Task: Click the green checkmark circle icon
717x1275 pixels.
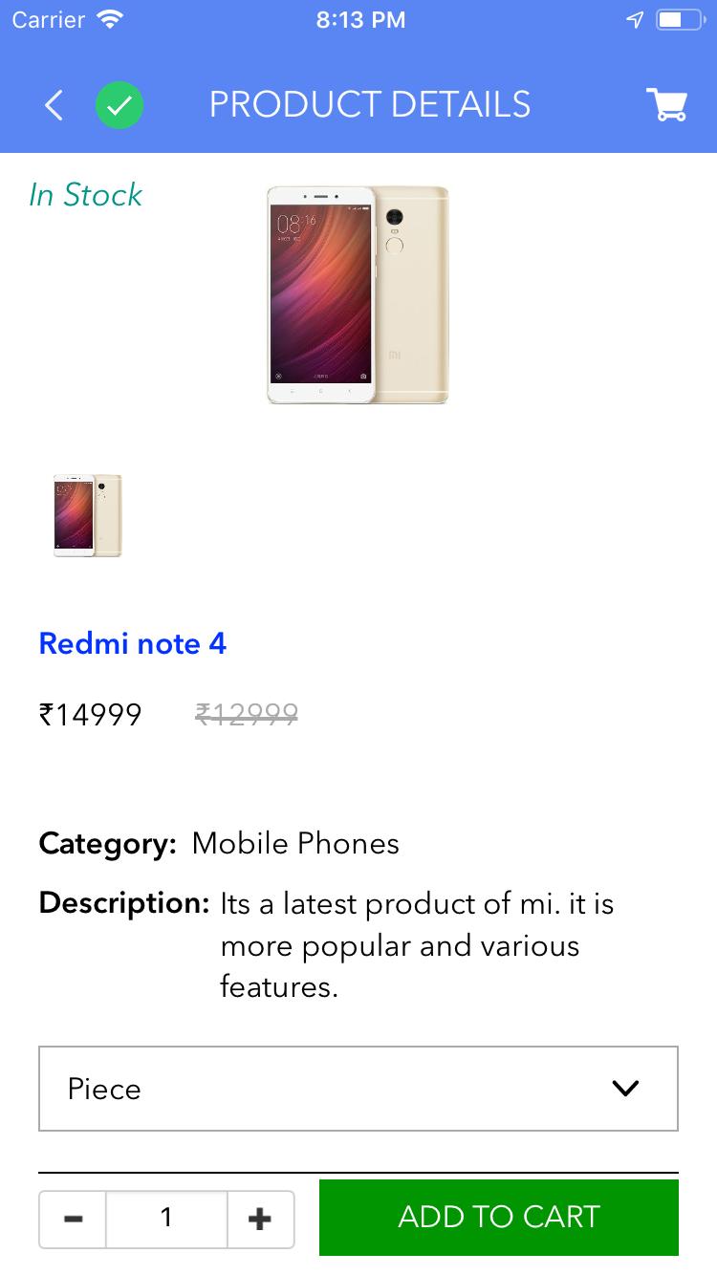Action: (119, 105)
